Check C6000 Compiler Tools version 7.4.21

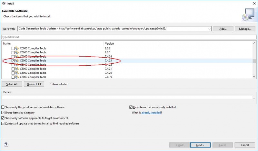tap(13, 69)
